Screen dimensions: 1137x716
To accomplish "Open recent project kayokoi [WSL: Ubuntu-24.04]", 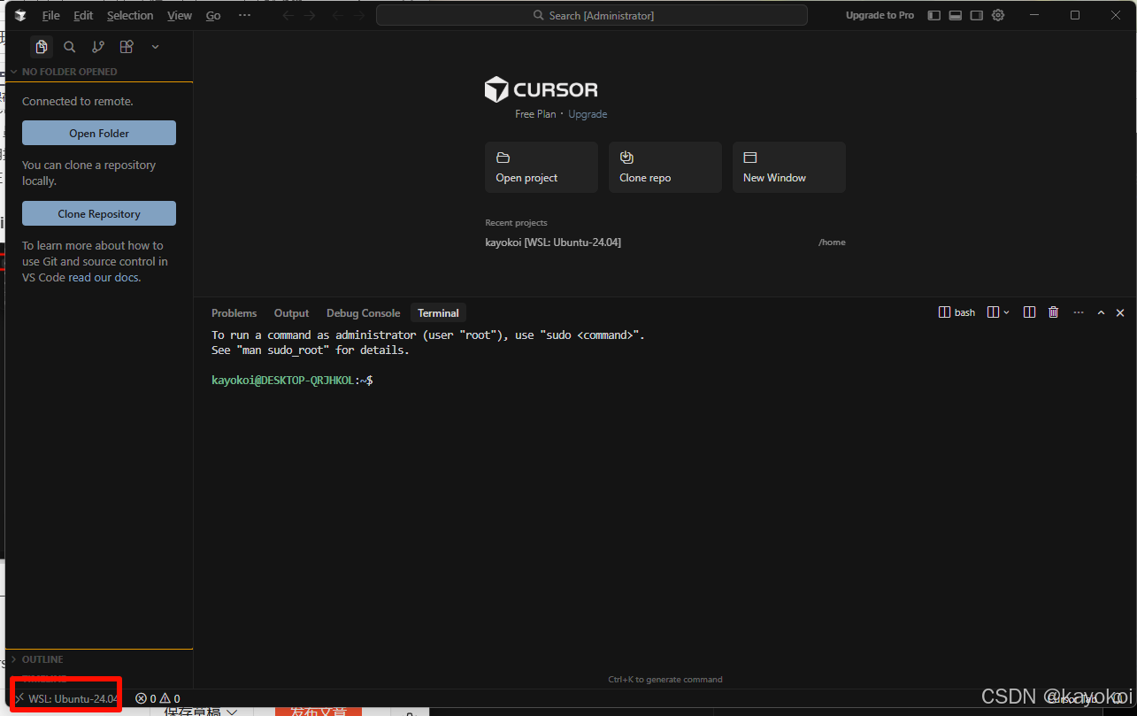I will tap(553, 243).
